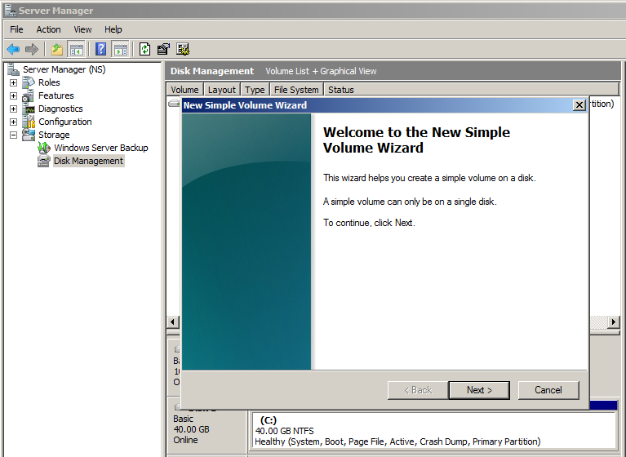The image size is (626, 457).
Task: Toggle the Show/Hide Action Pane icon
Action: pos(120,50)
